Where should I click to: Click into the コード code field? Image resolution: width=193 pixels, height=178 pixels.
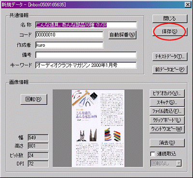click(x=69, y=35)
